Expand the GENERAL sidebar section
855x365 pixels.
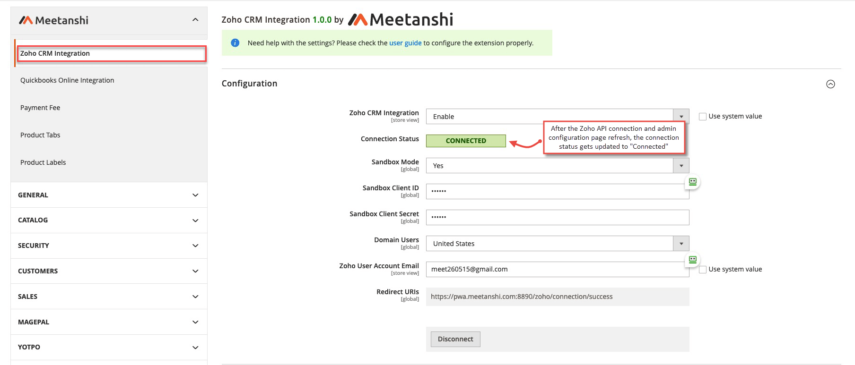[x=109, y=195]
